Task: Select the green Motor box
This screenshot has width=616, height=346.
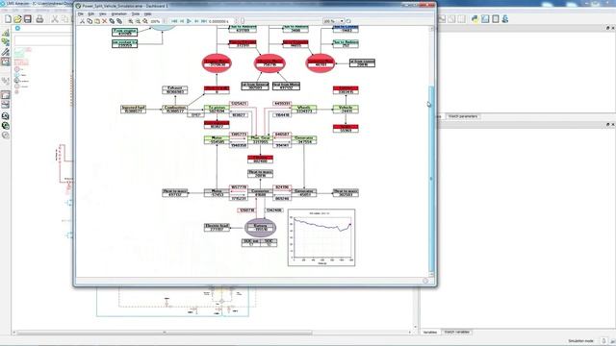Action: click(x=217, y=139)
